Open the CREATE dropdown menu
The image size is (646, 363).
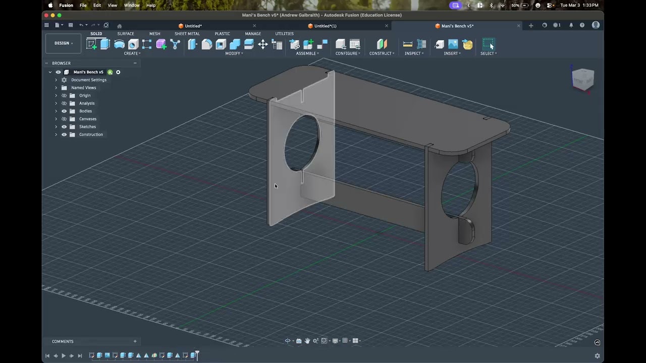(x=132, y=53)
